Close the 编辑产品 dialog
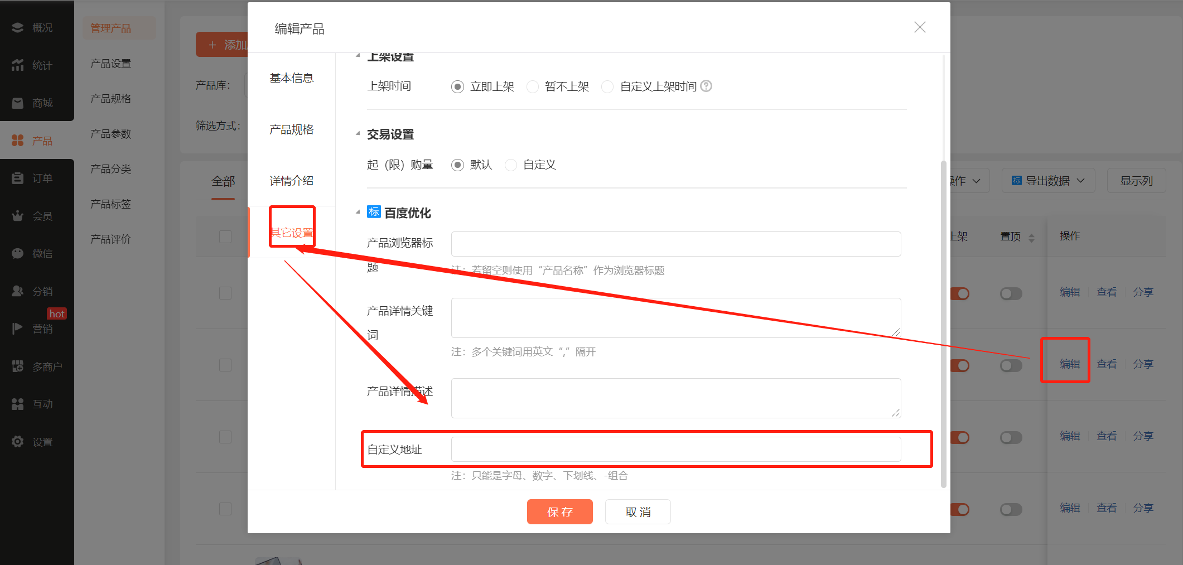The height and width of the screenshot is (565, 1183). (x=920, y=27)
